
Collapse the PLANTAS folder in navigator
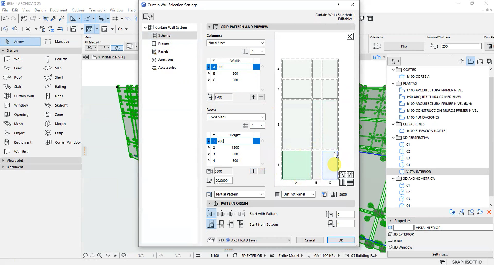coord(393,83)
